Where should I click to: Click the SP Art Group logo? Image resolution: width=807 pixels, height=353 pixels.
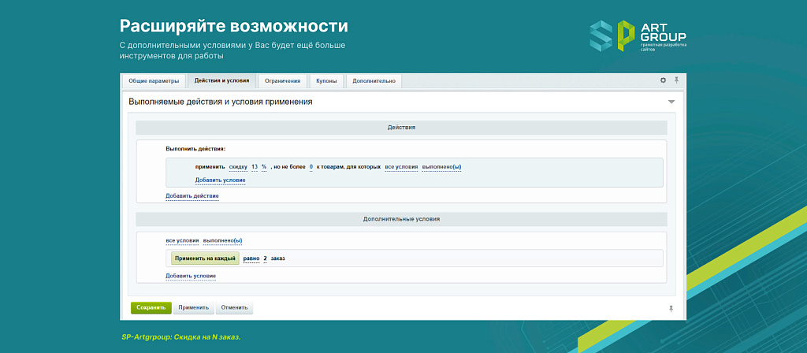[638, 36]
